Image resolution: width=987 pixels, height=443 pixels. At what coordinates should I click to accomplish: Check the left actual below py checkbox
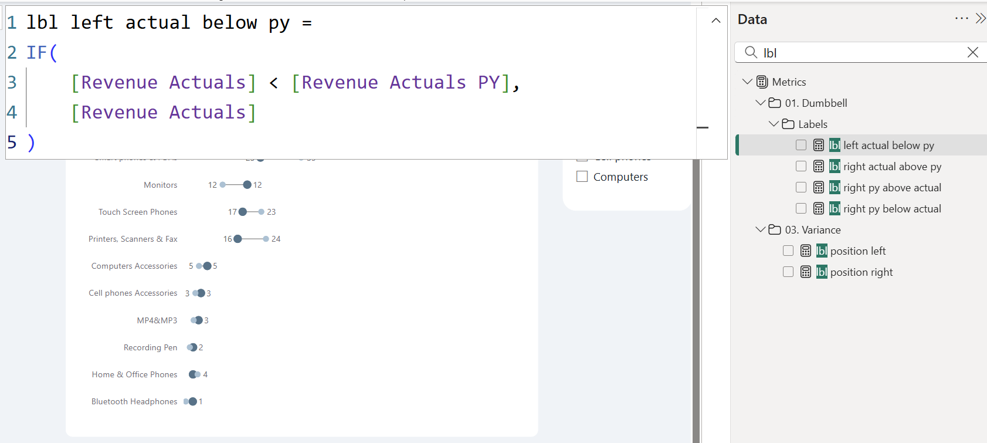coord(801,145)
